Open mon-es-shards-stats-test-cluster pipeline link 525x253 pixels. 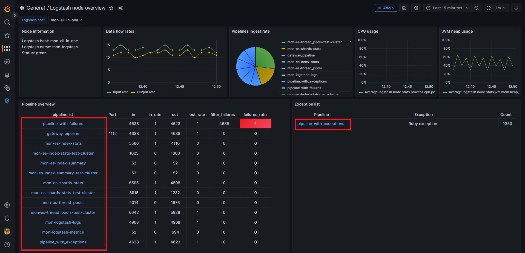pyautogui.click(x=63, y=193)
